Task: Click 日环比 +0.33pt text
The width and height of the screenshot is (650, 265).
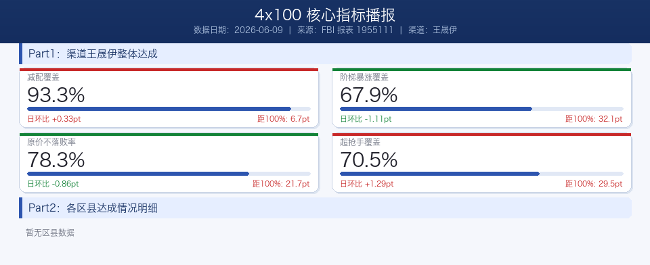Action: pyautogui.click(x=54, y=119)
